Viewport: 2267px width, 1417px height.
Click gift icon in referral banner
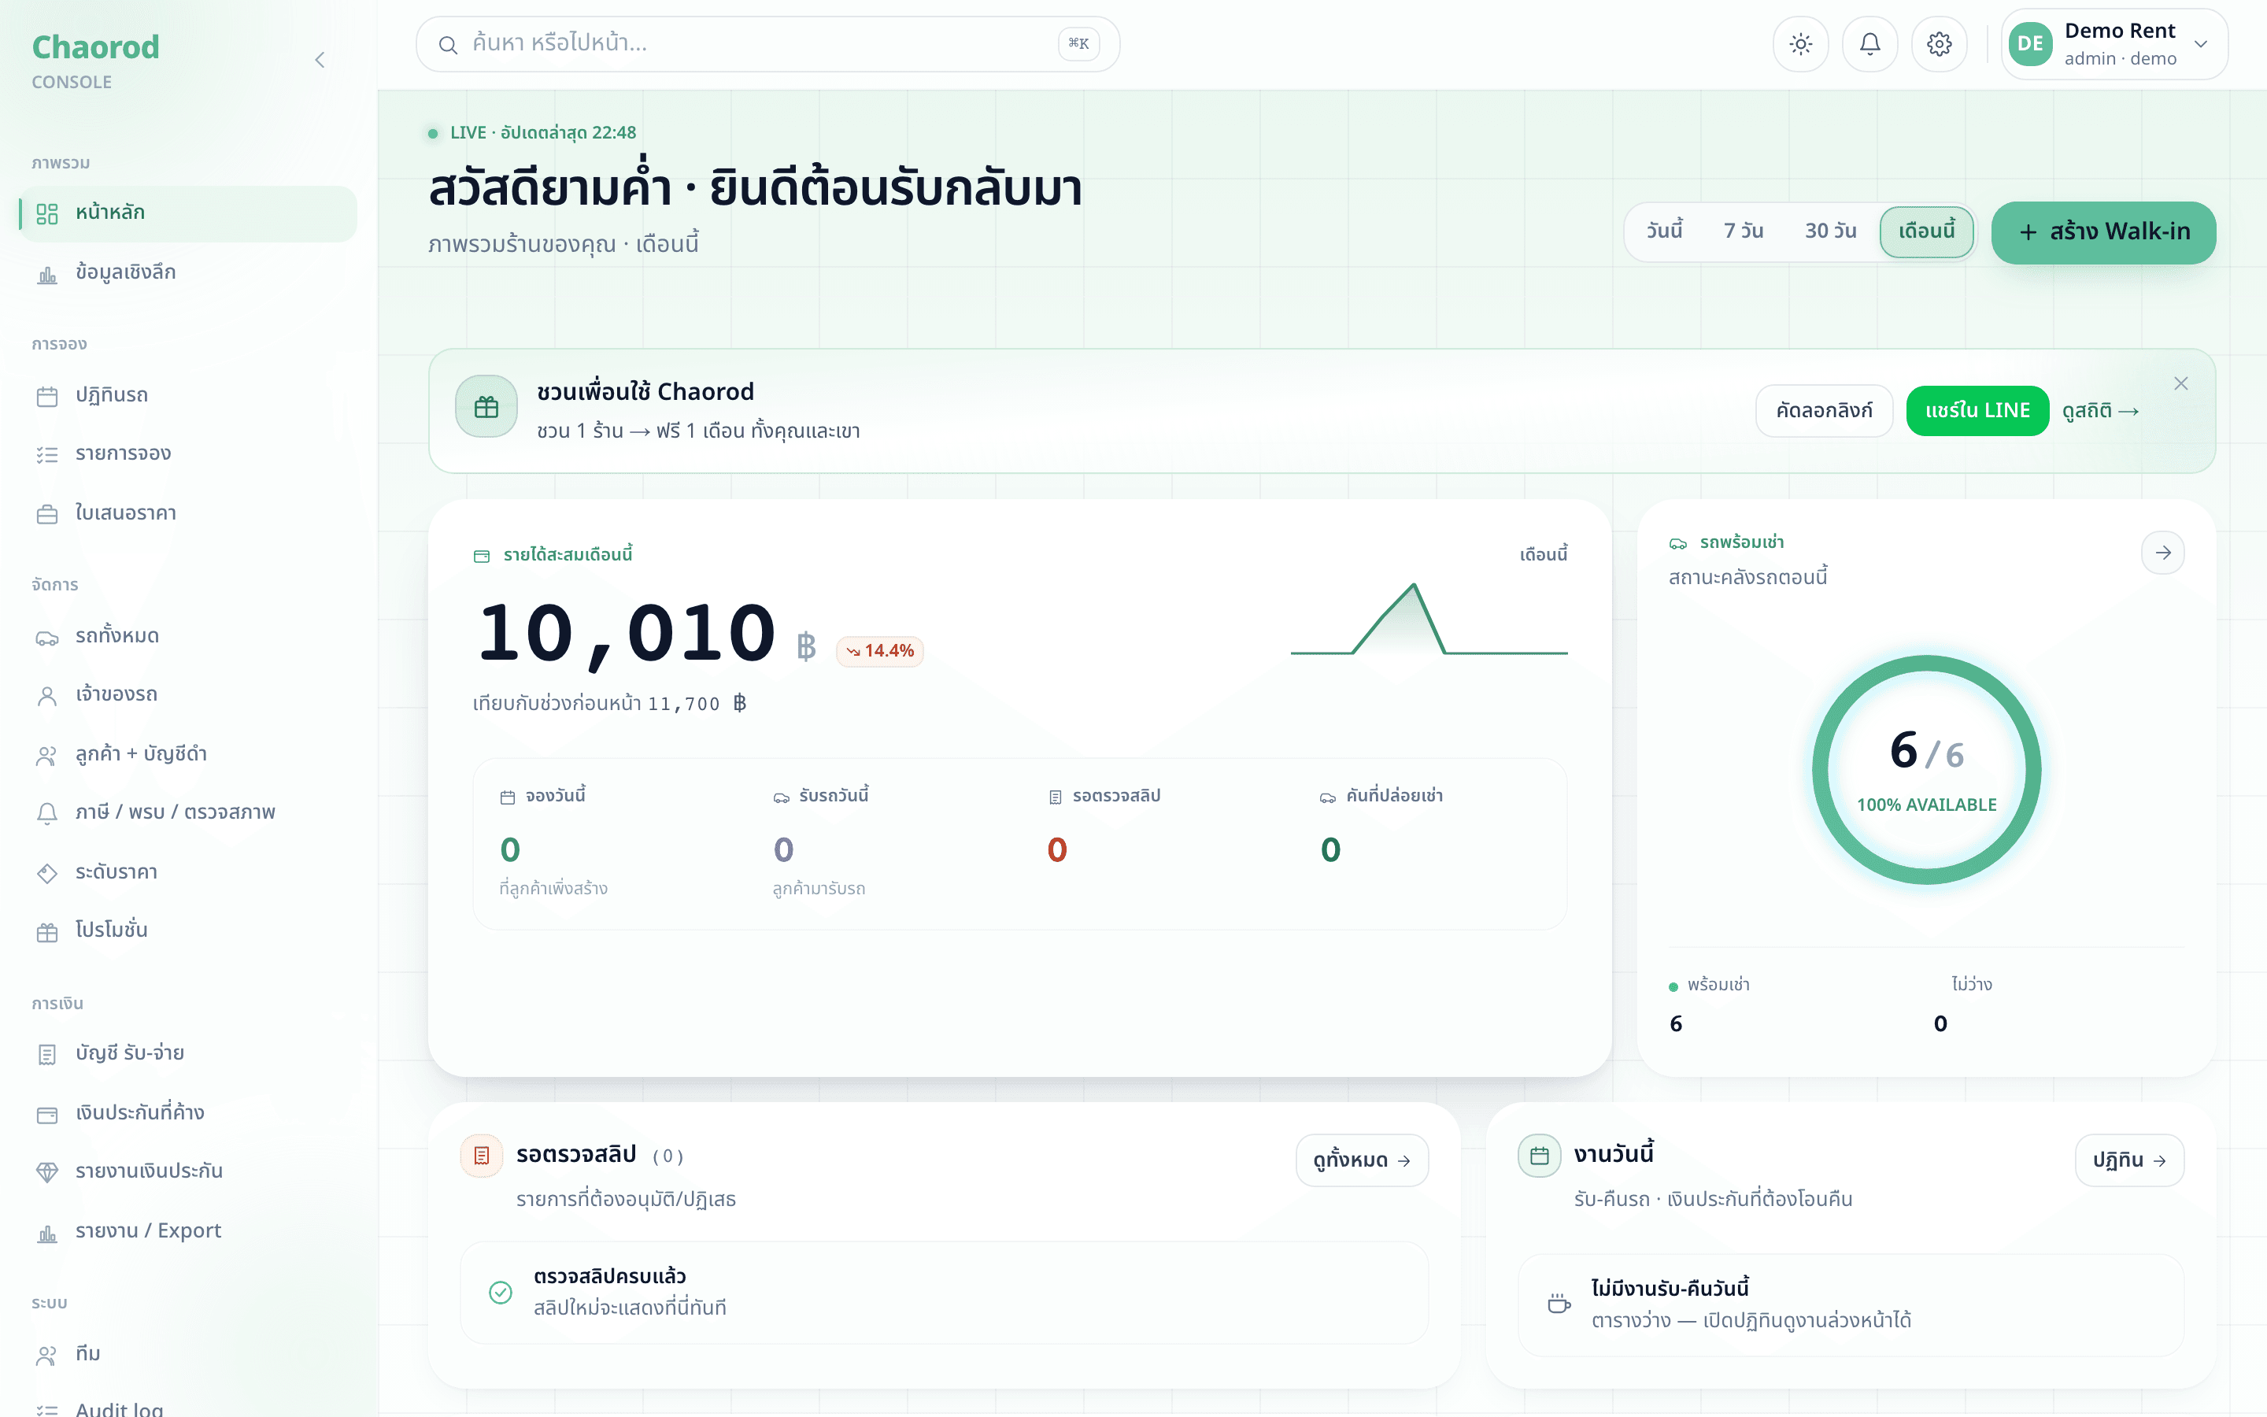click(x=486, y=407)
